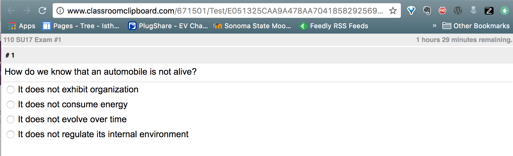View site info icon in address bar
The width and height of the screenshot is (513, 156).
coord(60,11)
